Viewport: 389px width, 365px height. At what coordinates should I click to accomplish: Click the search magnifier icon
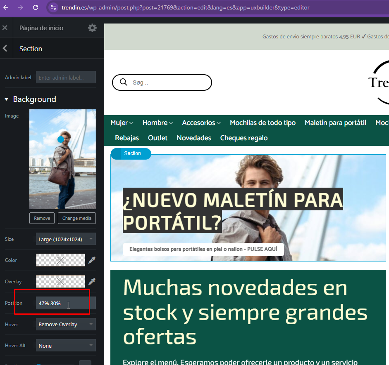[123, 82]
